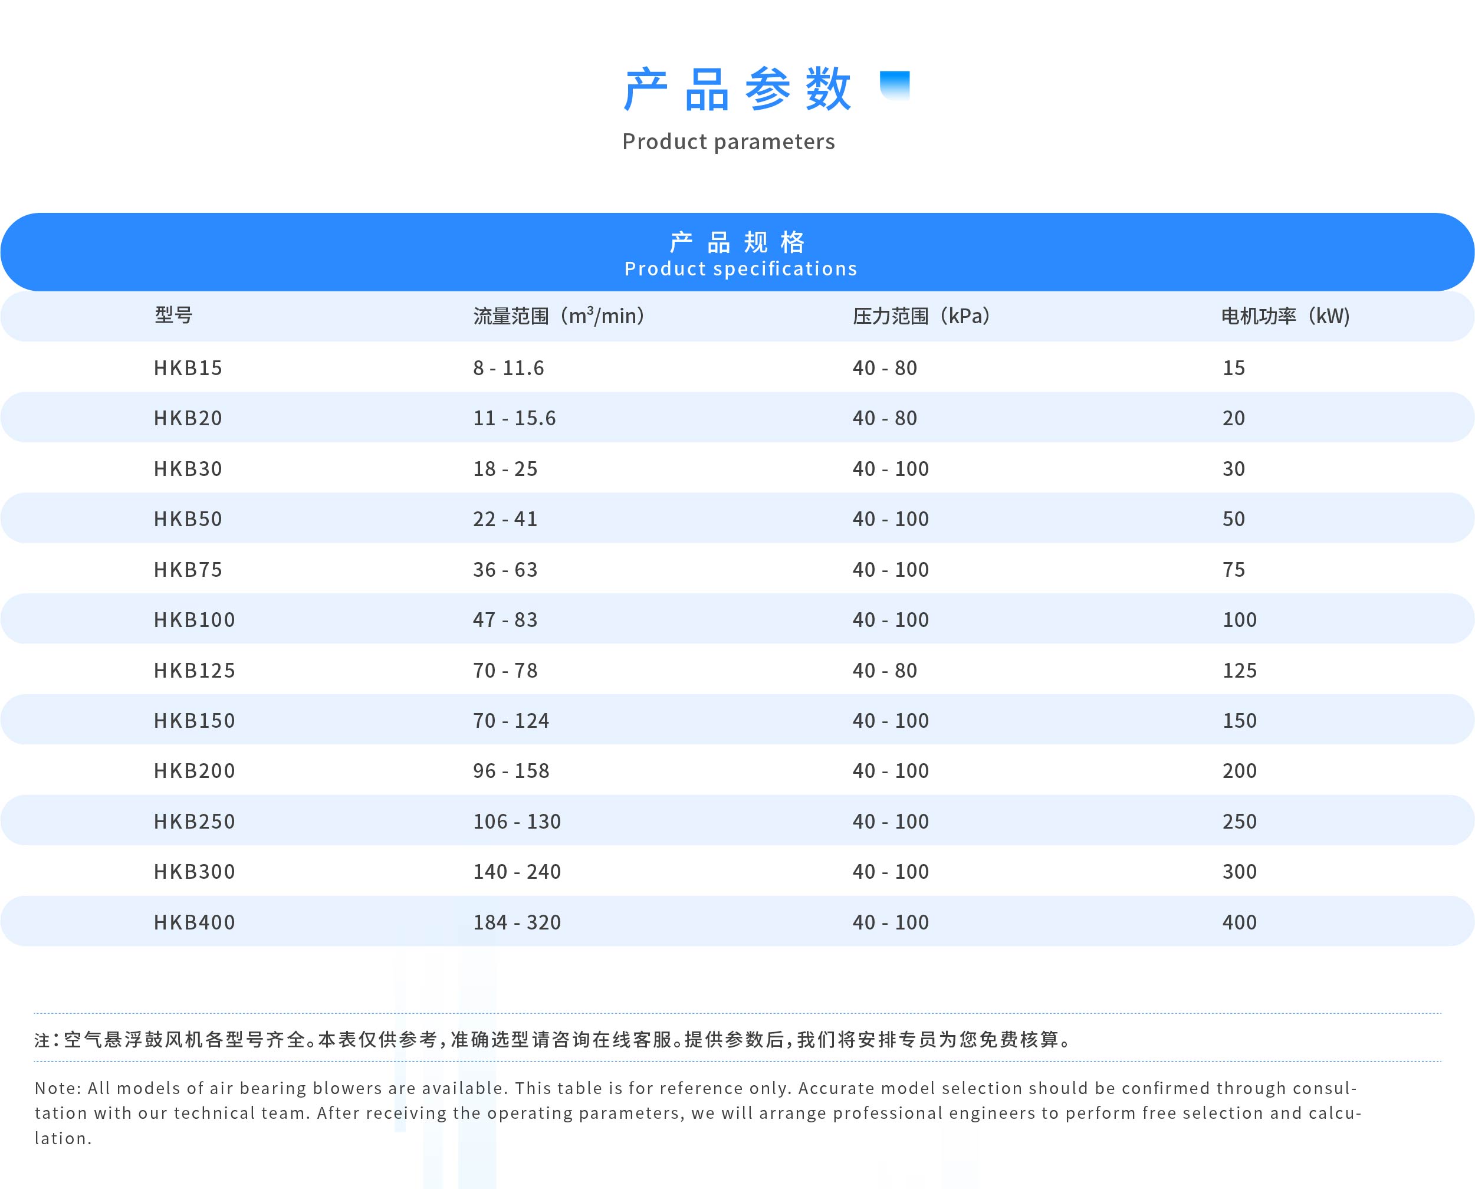Click the 70 - 78 flow value
The height and width of the screenshot is (1189, 1475).
pos(505,670)
